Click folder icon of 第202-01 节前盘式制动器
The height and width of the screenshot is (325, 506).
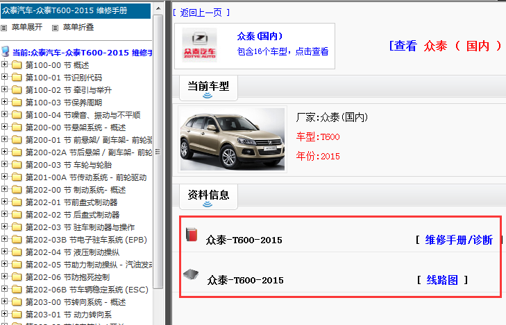coord(17,202)
